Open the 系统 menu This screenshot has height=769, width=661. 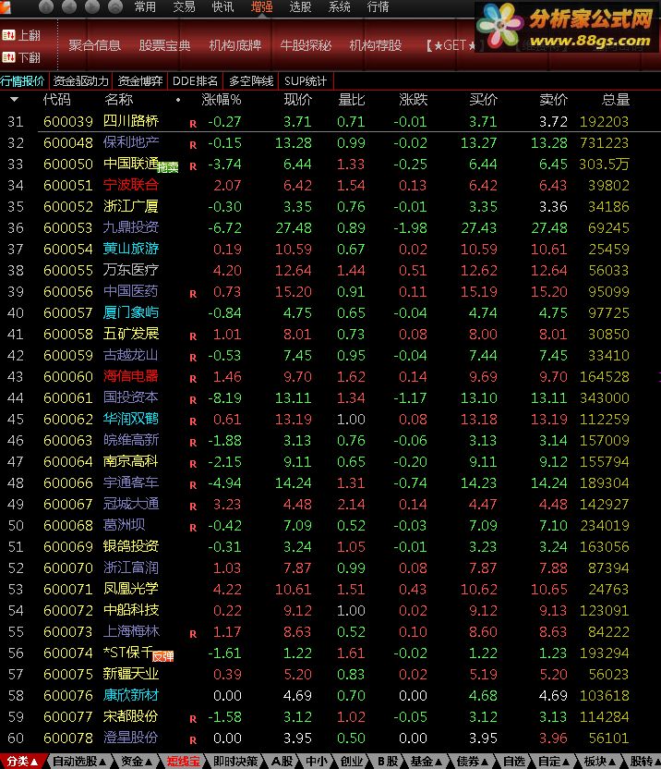tap(339, 6)
